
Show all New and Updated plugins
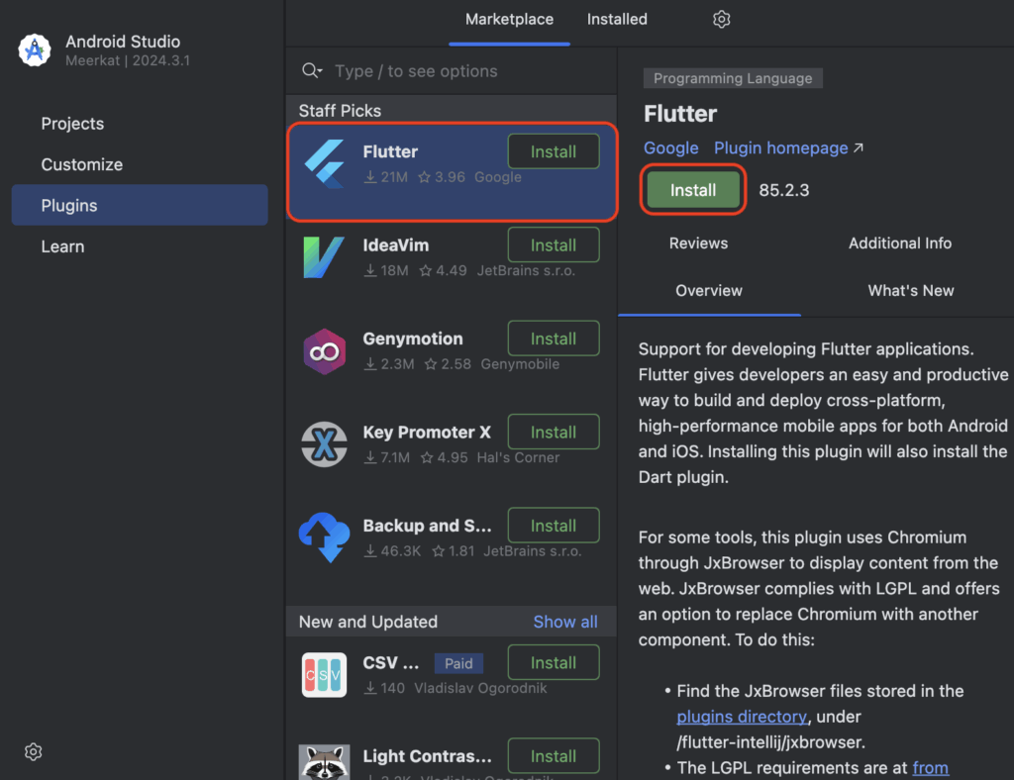pyautogui.click(x=565, y=622)
